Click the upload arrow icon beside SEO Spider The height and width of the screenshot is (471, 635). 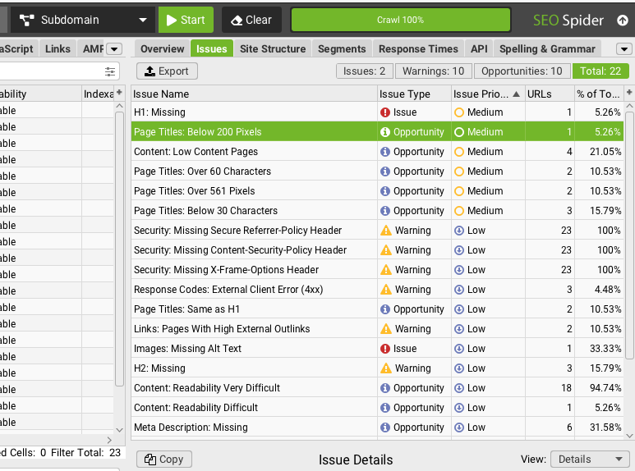622,21
